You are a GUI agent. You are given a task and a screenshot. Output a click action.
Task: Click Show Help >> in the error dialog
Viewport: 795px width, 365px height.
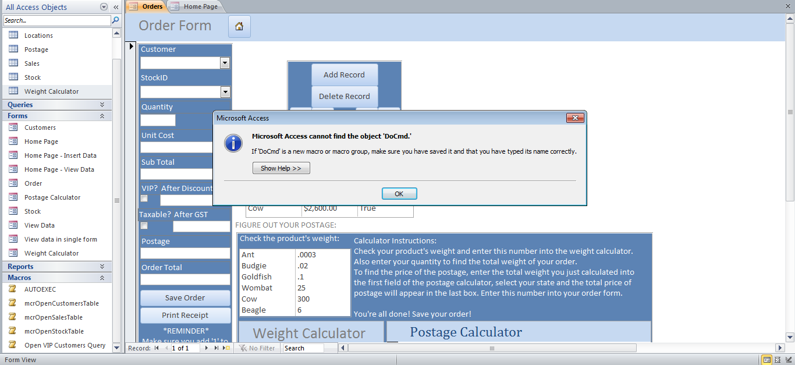tap(281, 168)
